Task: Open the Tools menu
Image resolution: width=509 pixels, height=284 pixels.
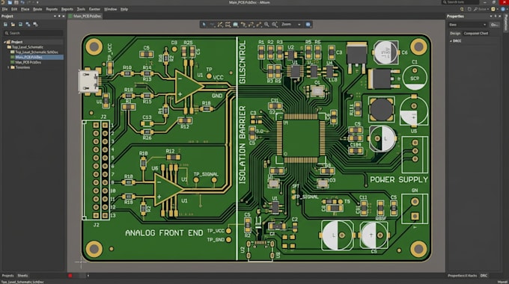Action: pyautogui.click(x=81, y=9)
